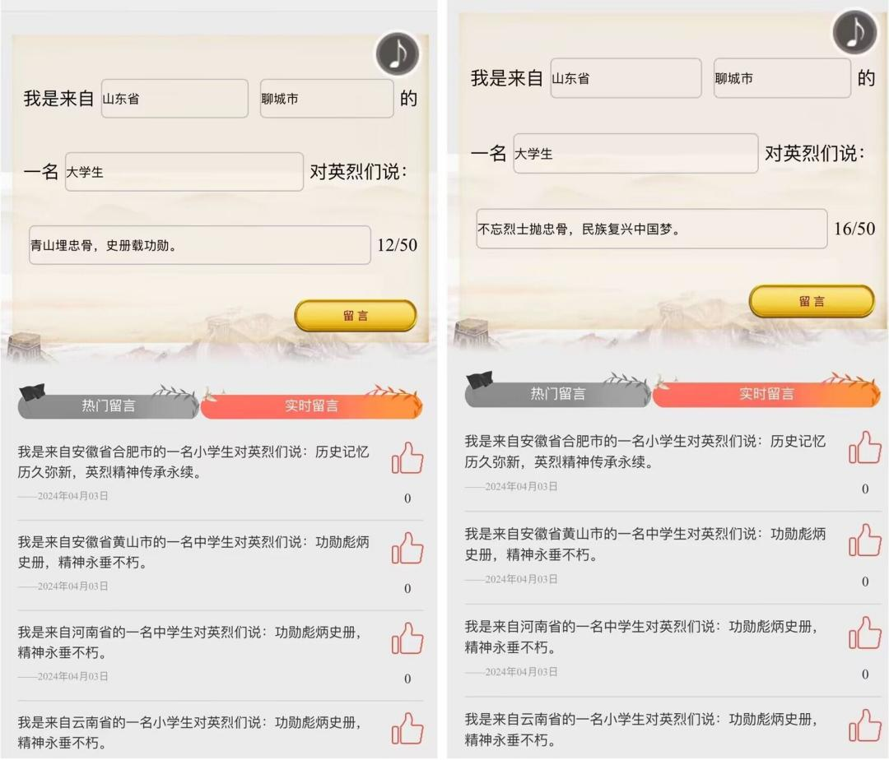The width and height of the screenshot is (889, 760).
Task: Click the message field containing 青山埋忠骨
Action: pos(199,245)
